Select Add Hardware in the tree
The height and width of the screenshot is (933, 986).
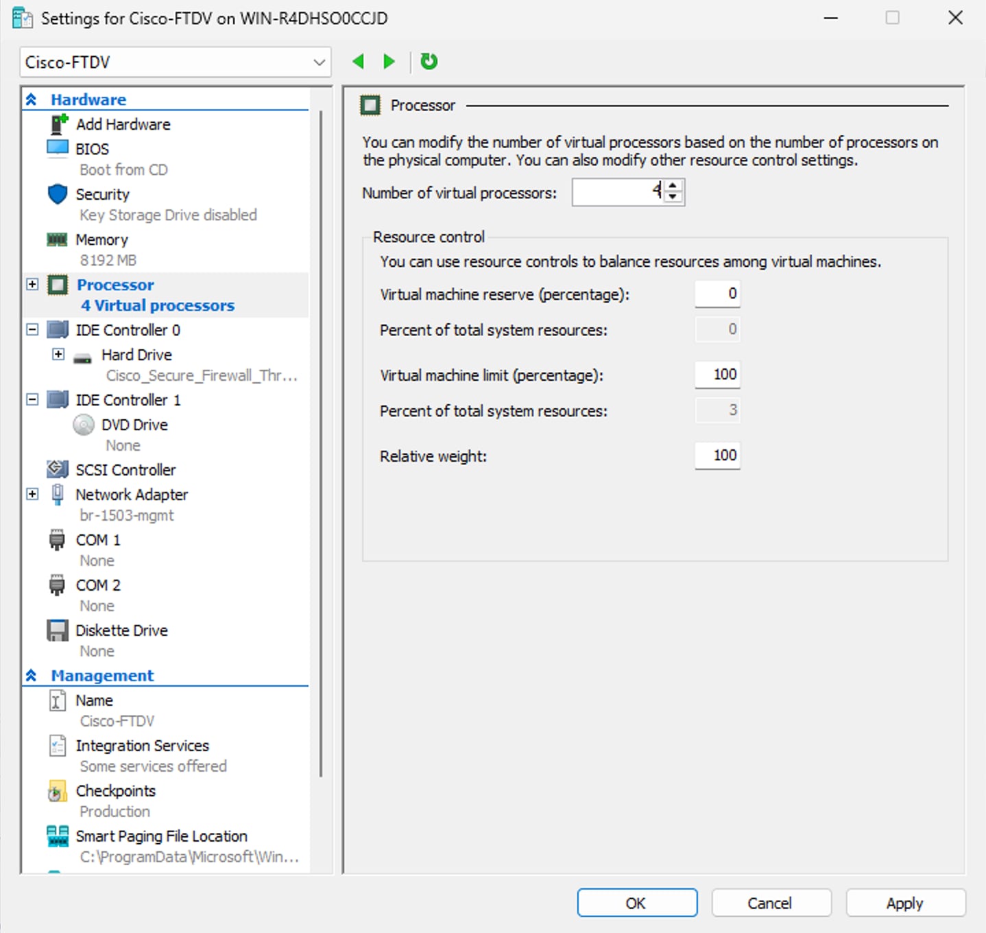tap(123, 124)
